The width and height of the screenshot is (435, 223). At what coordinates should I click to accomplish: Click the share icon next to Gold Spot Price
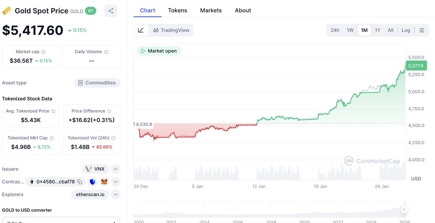point(111,11)
